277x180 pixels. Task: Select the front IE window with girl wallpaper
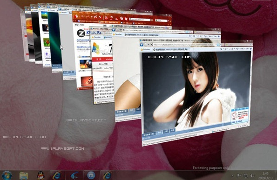point(196,92)
